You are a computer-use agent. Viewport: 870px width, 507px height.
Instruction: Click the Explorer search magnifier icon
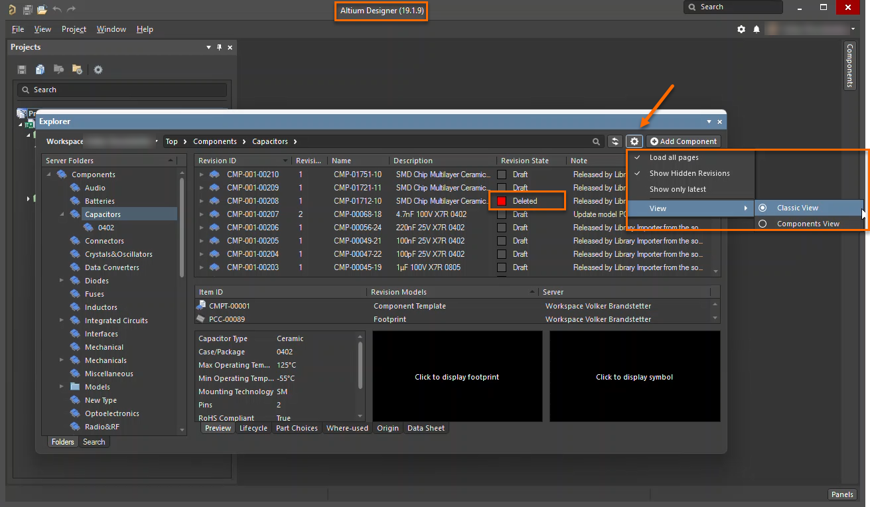(x=597, y=141)
